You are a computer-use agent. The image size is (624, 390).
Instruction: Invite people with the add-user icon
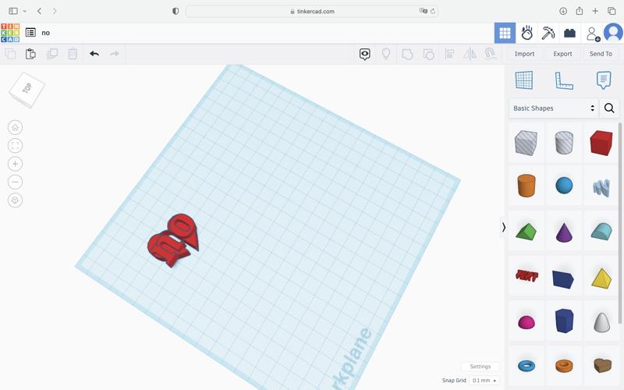(593, 34)
